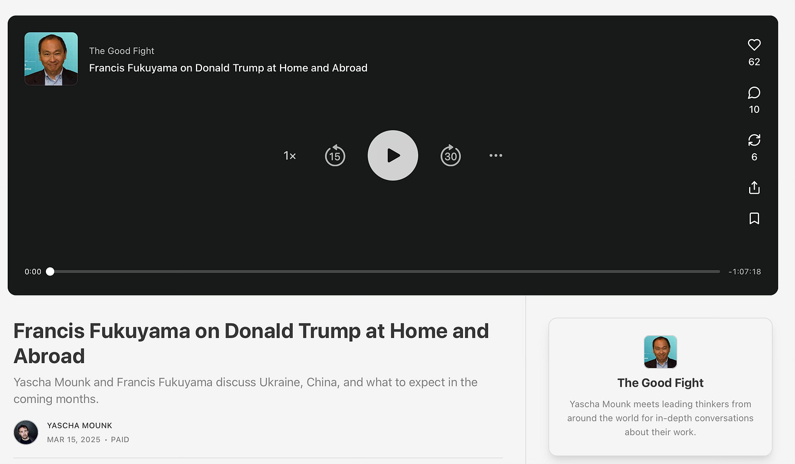Click the 10 comments count

[x=754, y=110]
